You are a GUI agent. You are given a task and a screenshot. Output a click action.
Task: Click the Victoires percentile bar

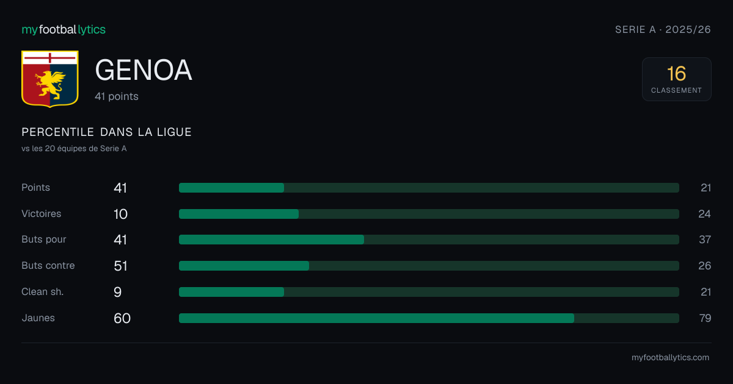[429, 214]
